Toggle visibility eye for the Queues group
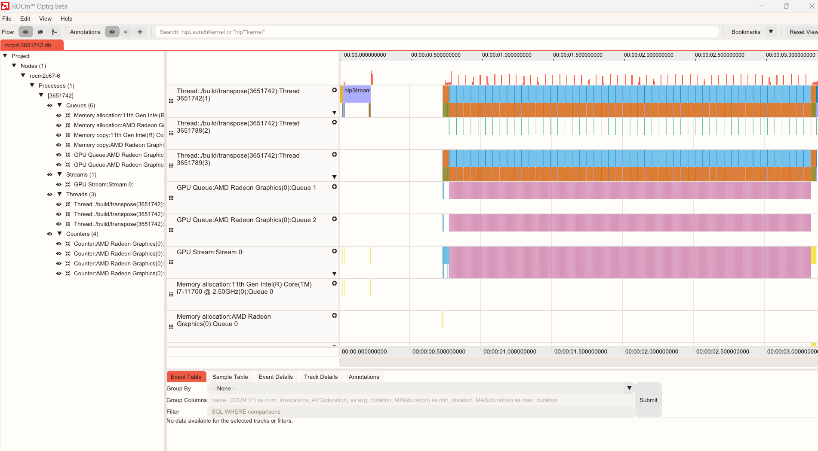The width and height of the screenshot is (818, 451). point(50,106)
